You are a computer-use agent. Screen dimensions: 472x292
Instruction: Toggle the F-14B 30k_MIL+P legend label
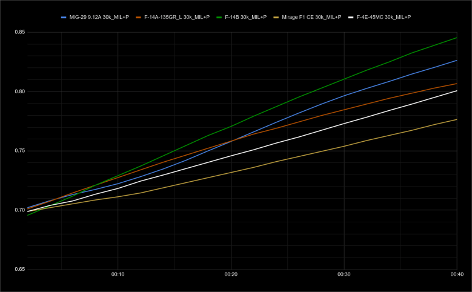[245, 17]
